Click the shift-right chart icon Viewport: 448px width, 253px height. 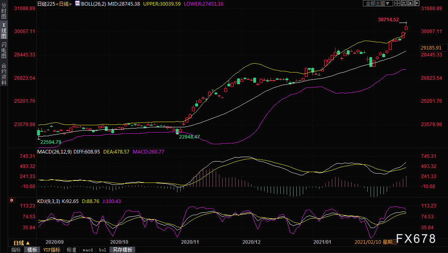[x=417, y=3]
